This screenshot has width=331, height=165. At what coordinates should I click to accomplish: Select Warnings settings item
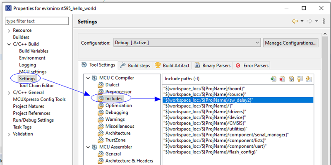coord(115,120)
